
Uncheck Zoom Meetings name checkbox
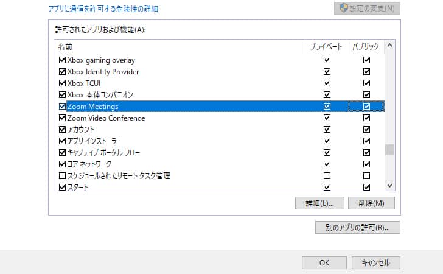[x=62, y=107]
